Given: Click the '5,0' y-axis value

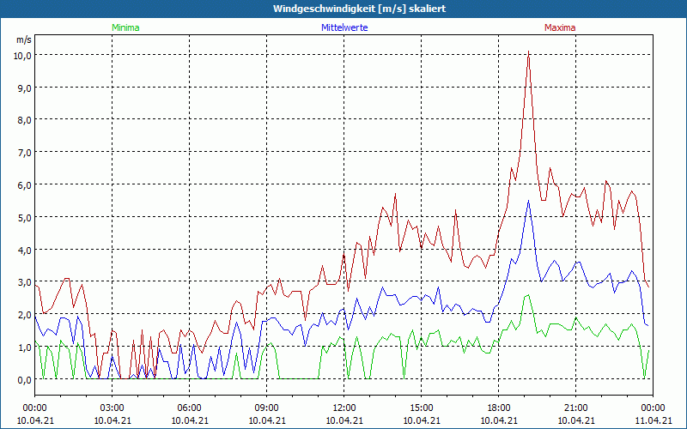Looking at the screenshot, I should (x=25, y=217).
